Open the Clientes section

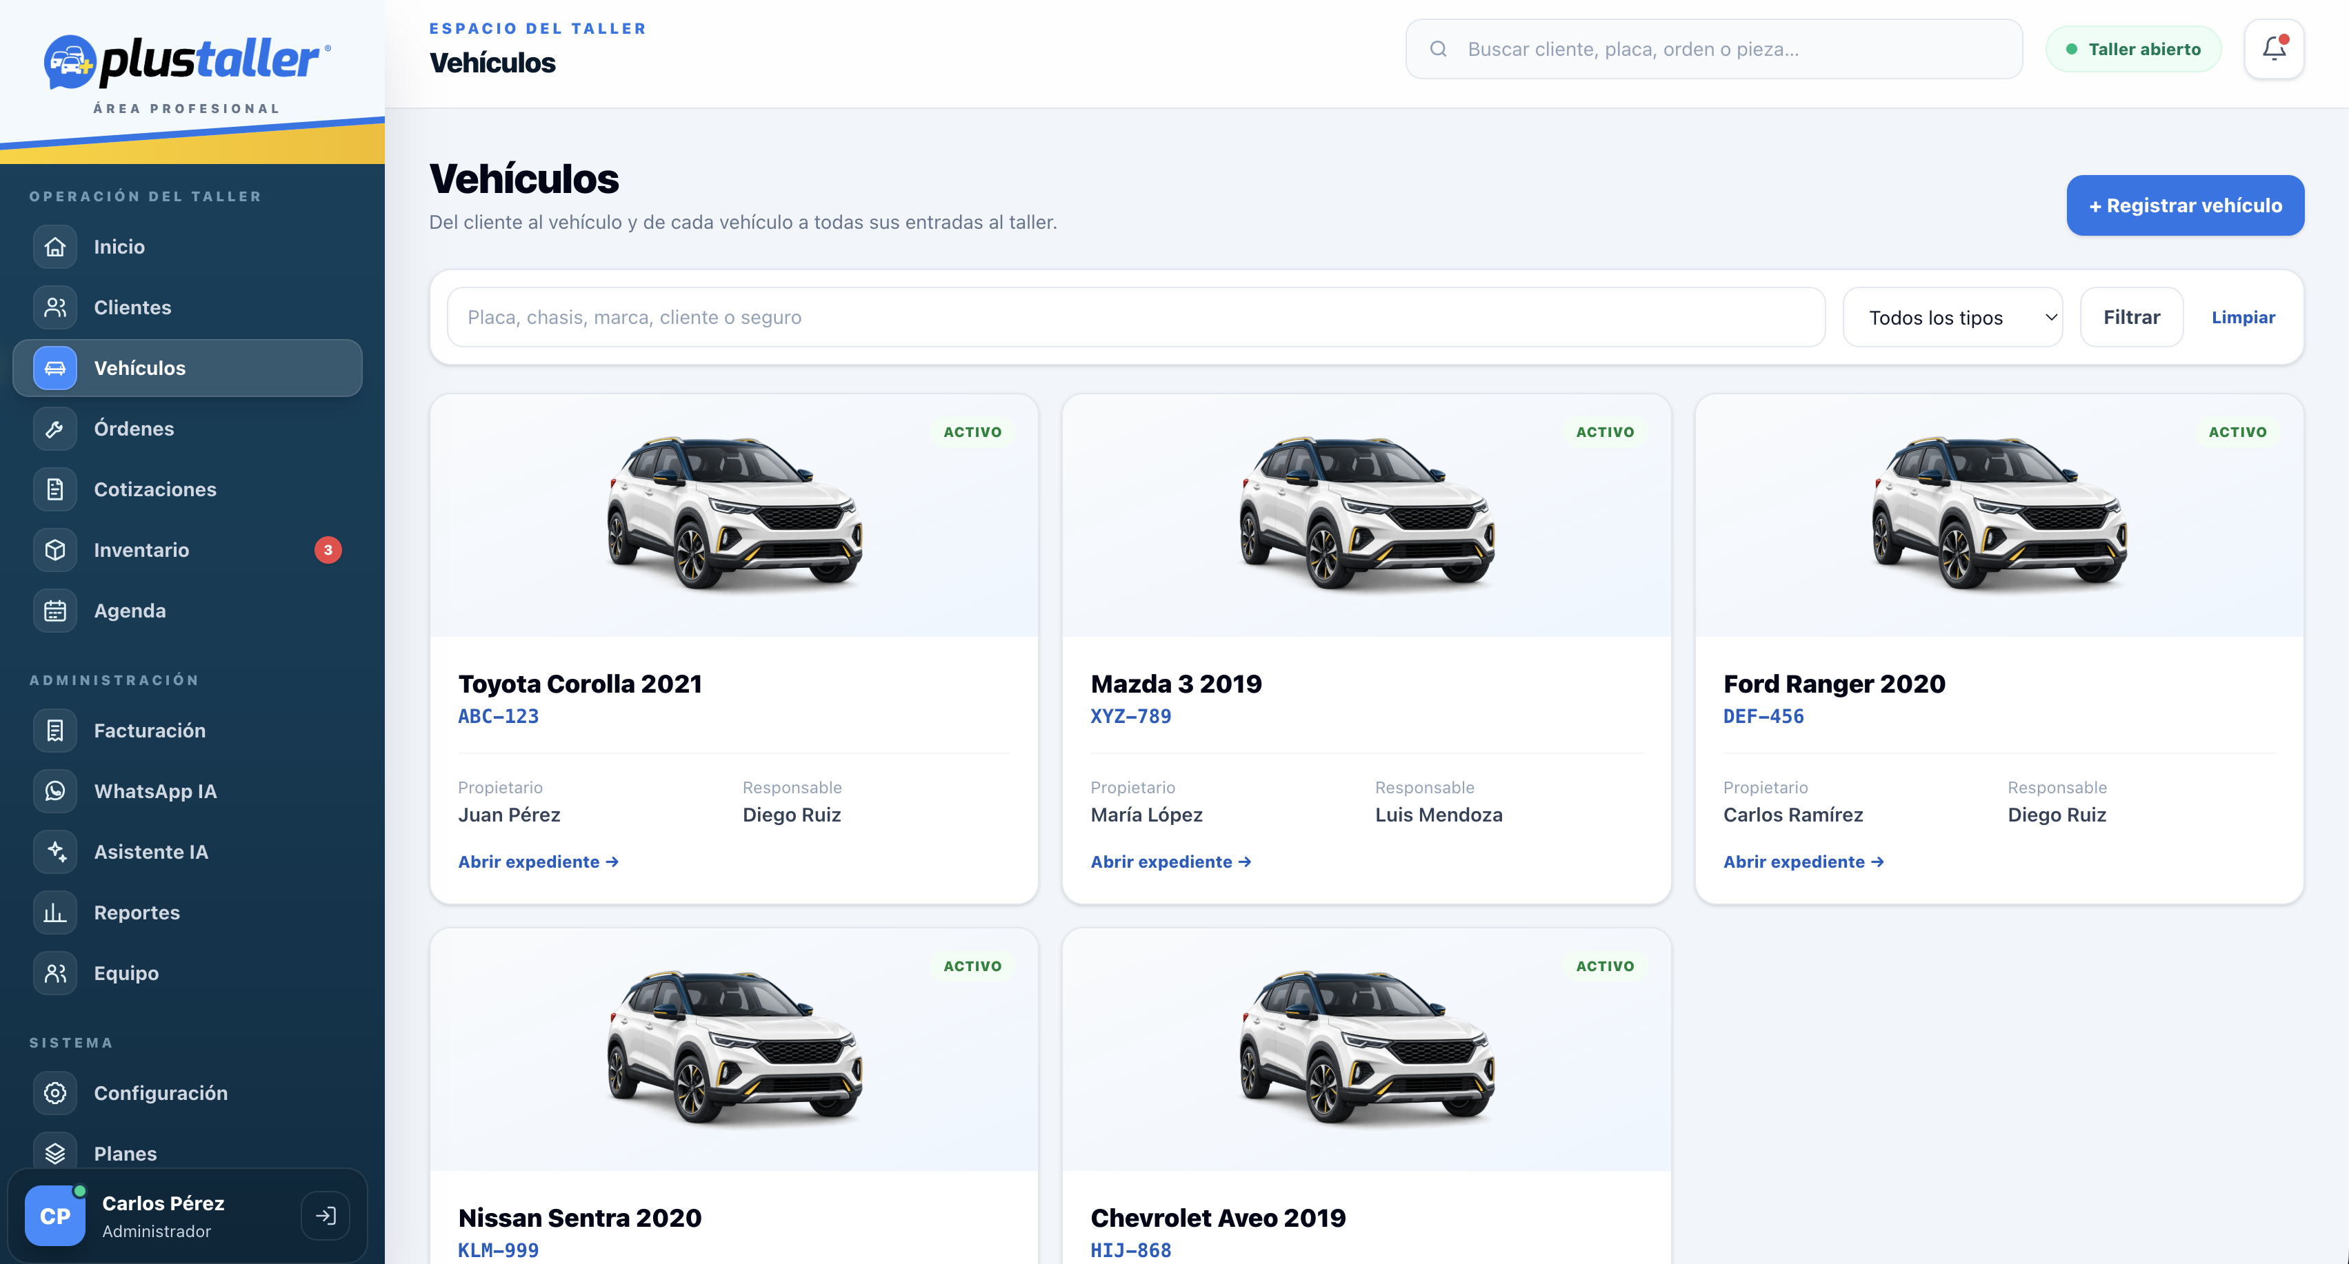pos(188,307)
